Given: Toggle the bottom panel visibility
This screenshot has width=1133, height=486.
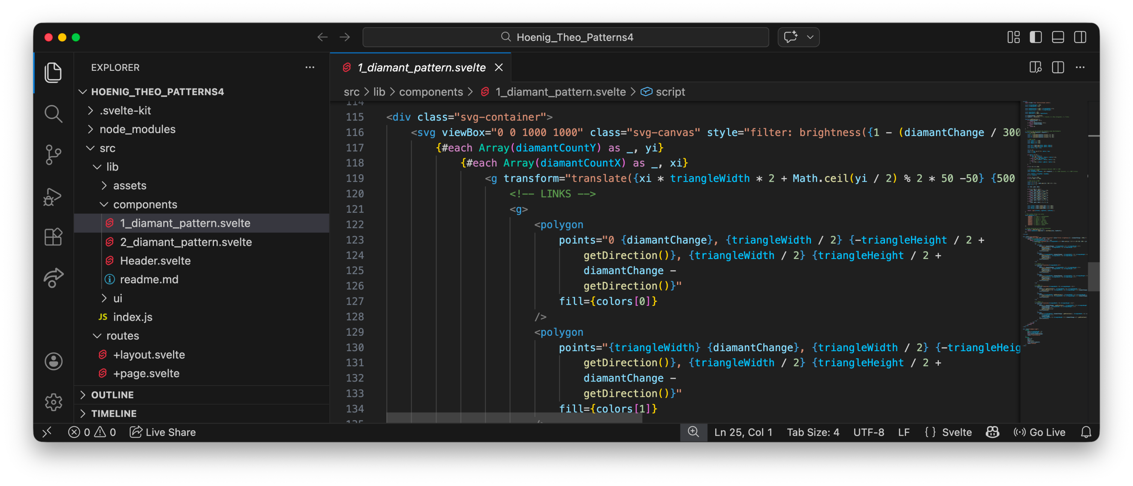Looking at the screenshot, I should 1058,37.
